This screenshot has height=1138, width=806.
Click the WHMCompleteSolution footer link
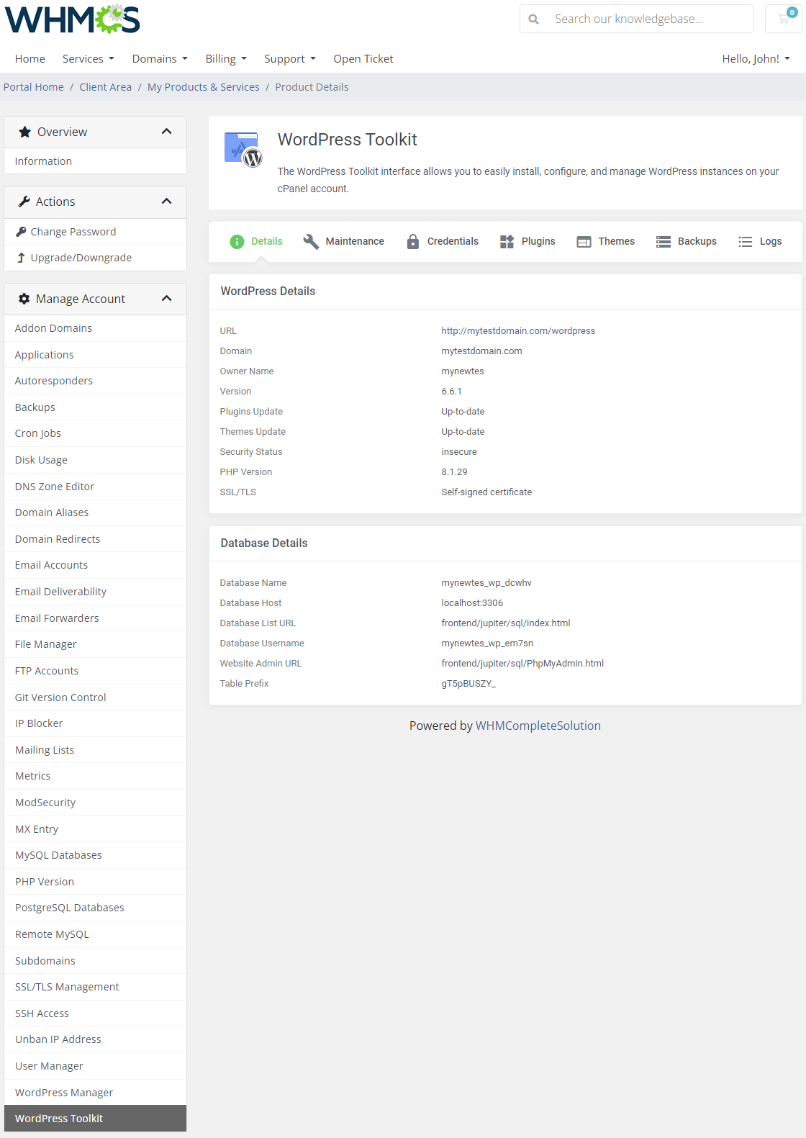pyautogui.click(x=538, y=726)
